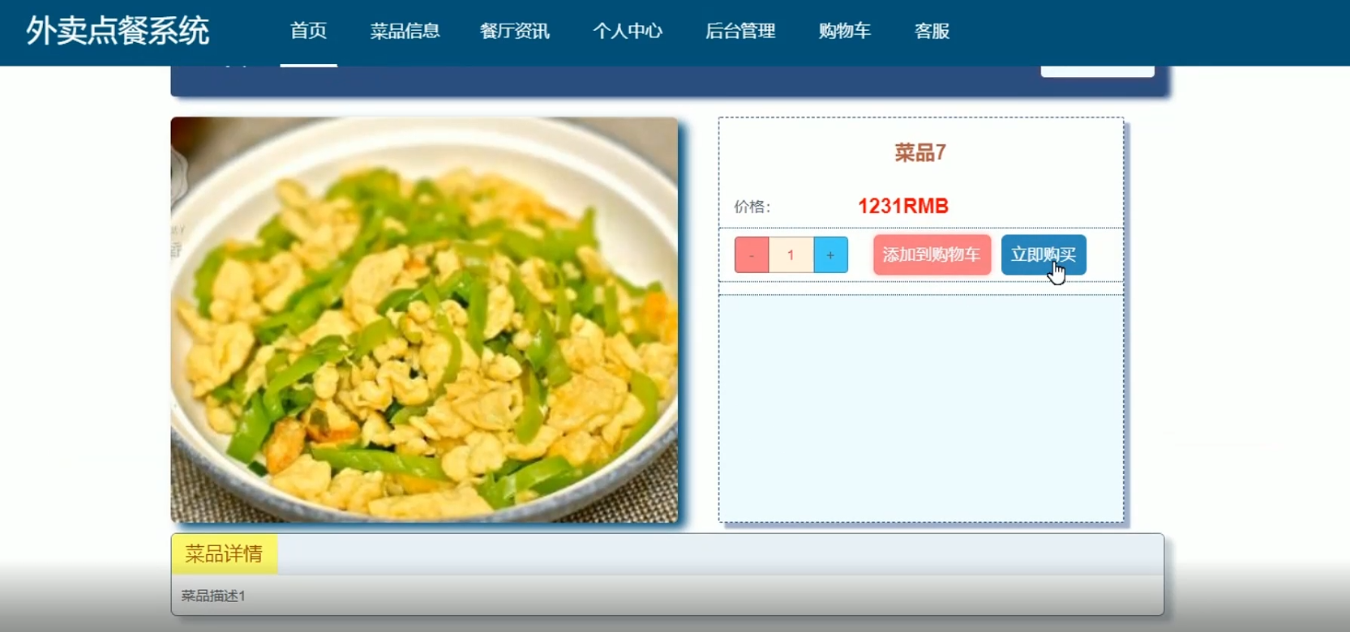Open 客服 from the navigation bar
Screen dimensions: 1350x632
932,31
